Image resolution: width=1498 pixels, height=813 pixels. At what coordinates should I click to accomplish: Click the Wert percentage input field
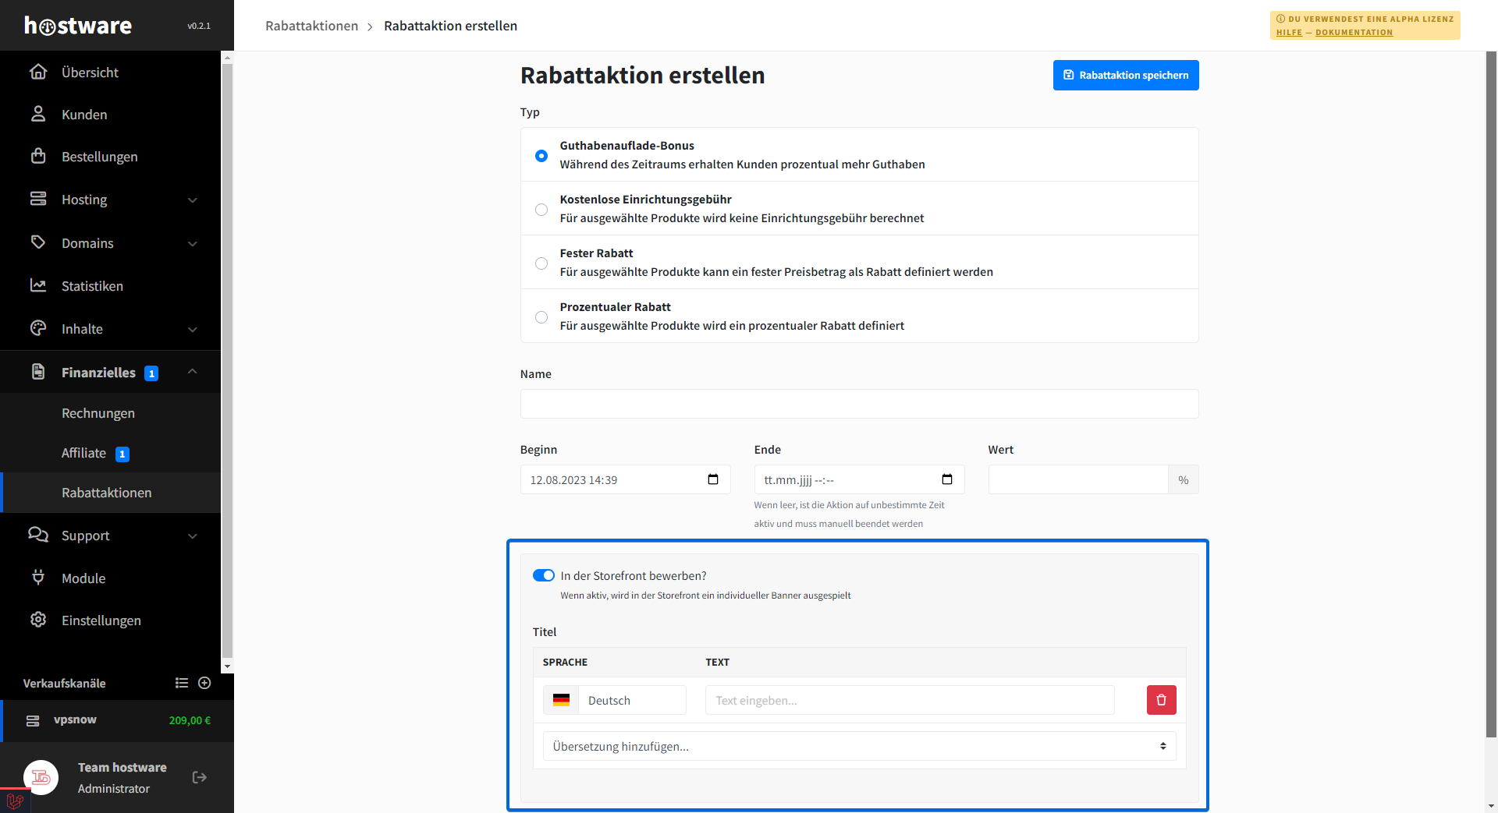[x=1077, y=479]
